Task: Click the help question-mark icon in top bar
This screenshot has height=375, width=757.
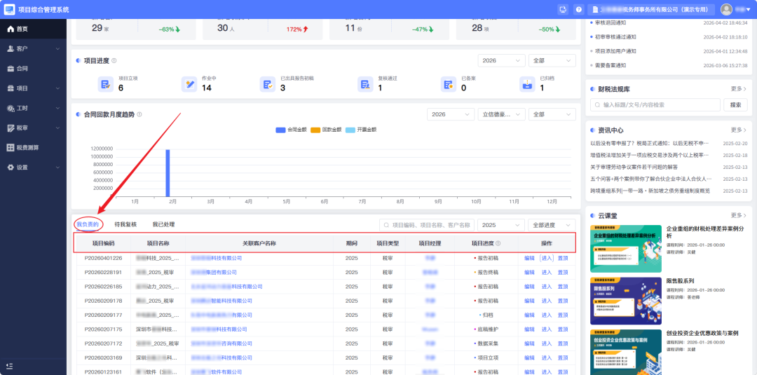Action: pyautogui.click(x=578, y=9)
